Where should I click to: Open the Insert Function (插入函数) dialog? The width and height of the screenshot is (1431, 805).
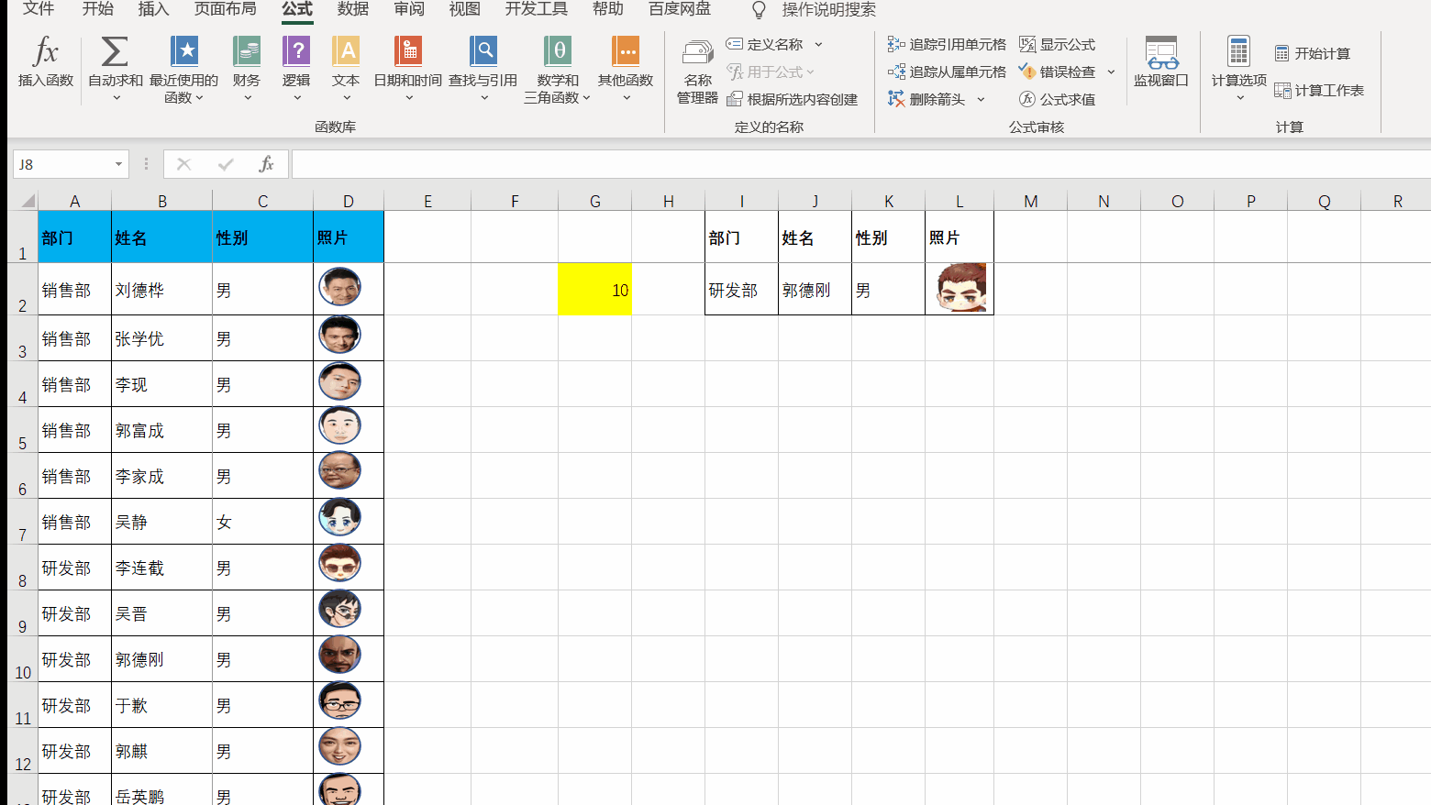tap(46, 62)
